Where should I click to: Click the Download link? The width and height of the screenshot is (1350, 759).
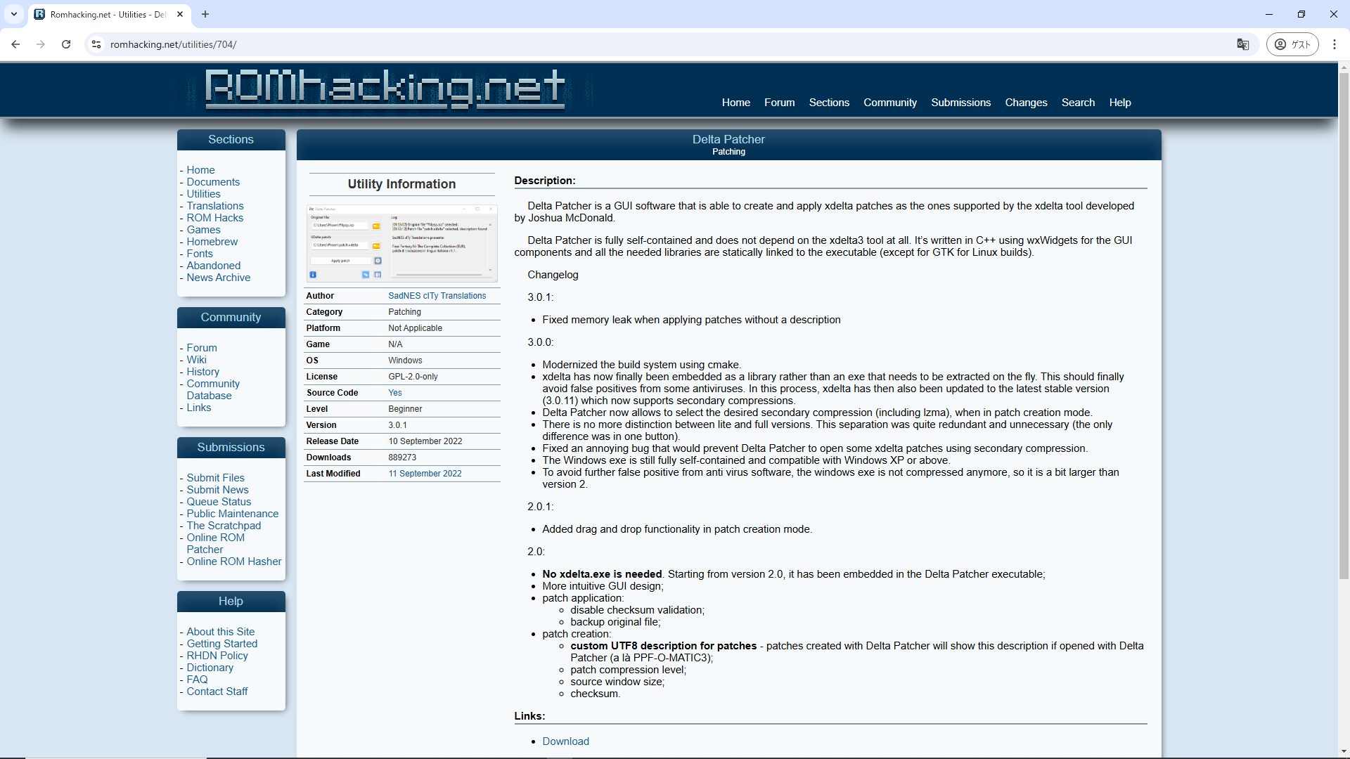point(565,741)
